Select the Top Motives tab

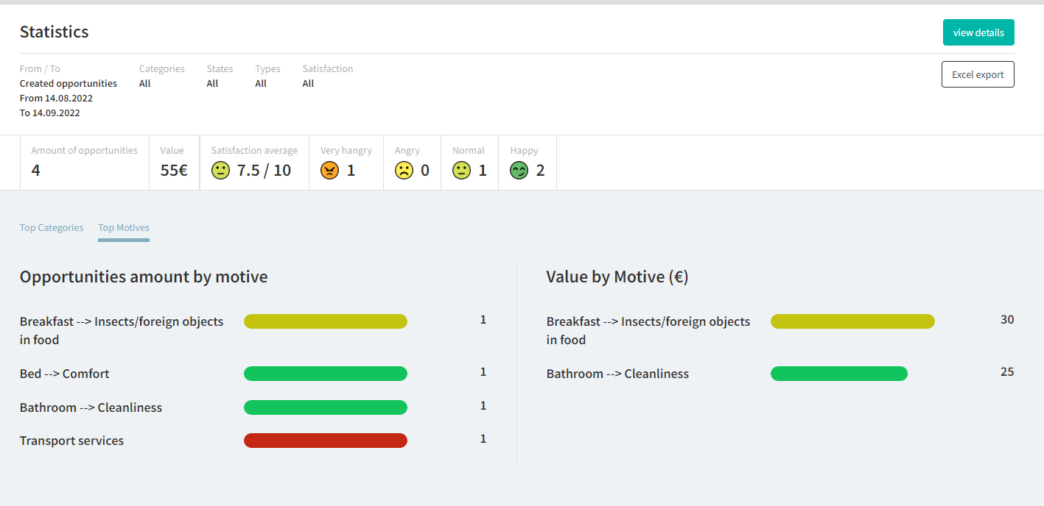[124, 228]
